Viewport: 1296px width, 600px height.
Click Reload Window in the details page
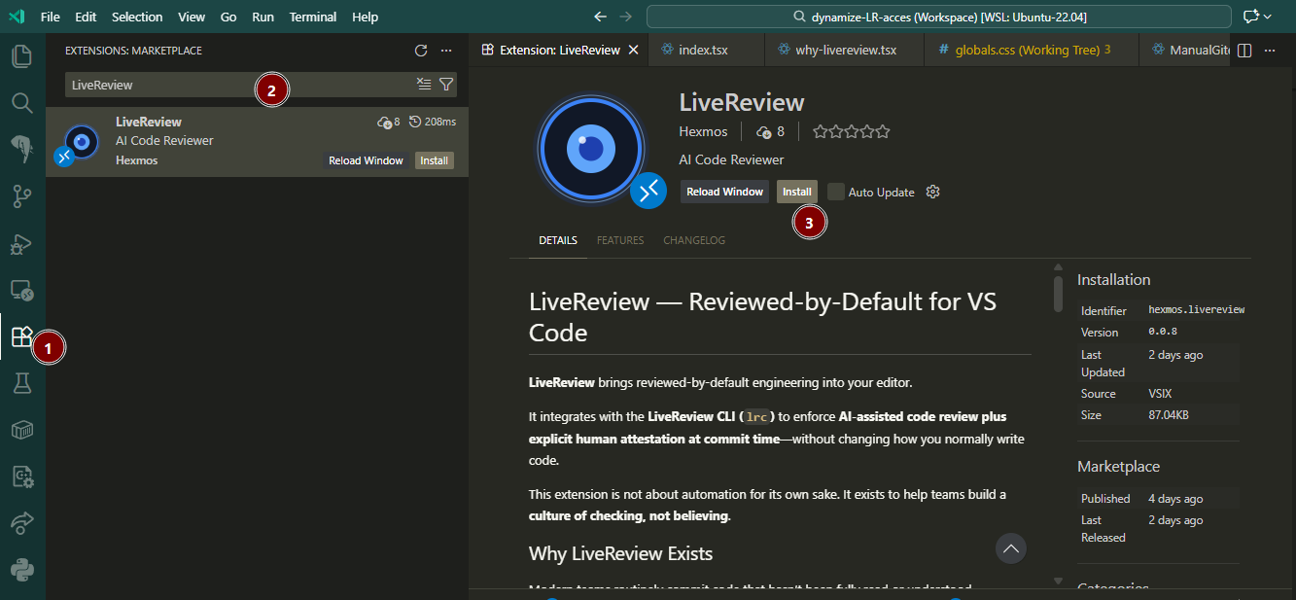[x=724, y=192]
